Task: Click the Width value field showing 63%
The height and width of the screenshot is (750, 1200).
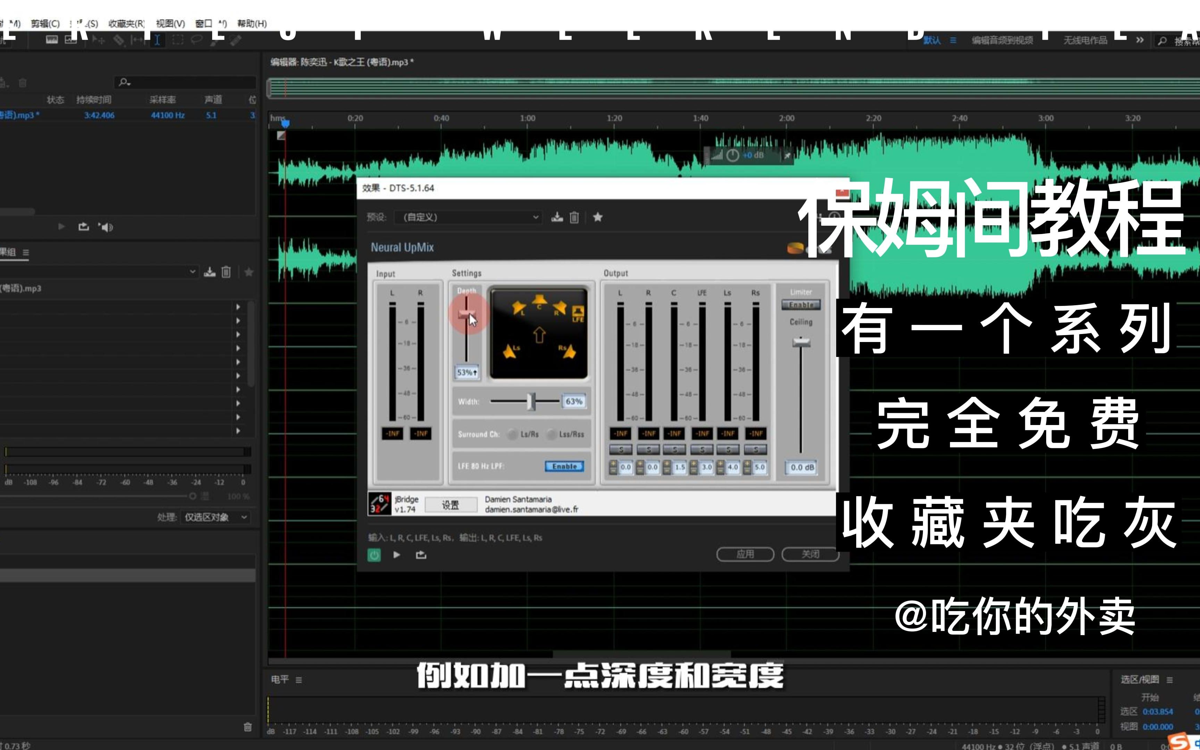Action: click(x=574, y=401)
